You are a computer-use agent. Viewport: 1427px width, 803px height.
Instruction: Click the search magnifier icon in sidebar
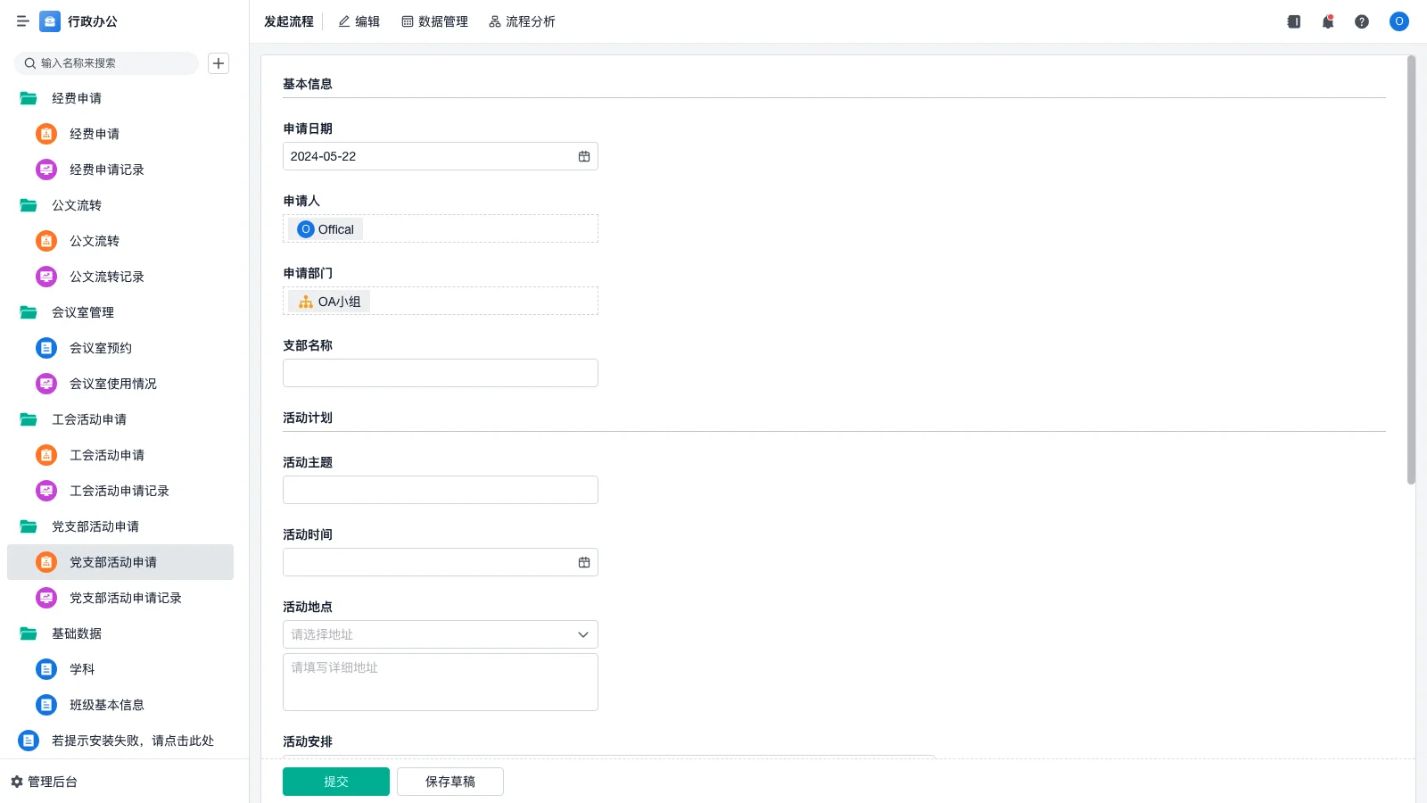click(x=30, y=63)
